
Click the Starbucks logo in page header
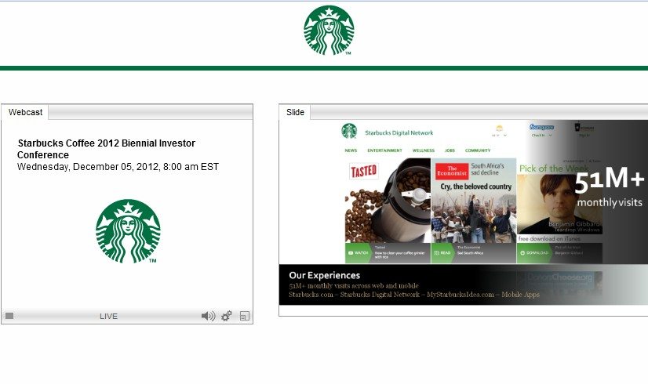coord(329,30)
